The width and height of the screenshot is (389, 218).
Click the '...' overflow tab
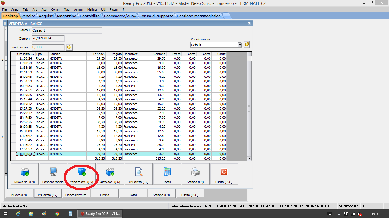coord(226,16)
